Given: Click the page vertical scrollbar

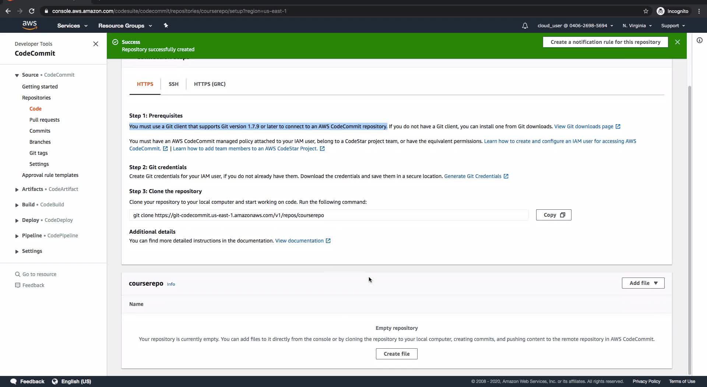Looking at the screenshot, I should click(x=690, y=230).
